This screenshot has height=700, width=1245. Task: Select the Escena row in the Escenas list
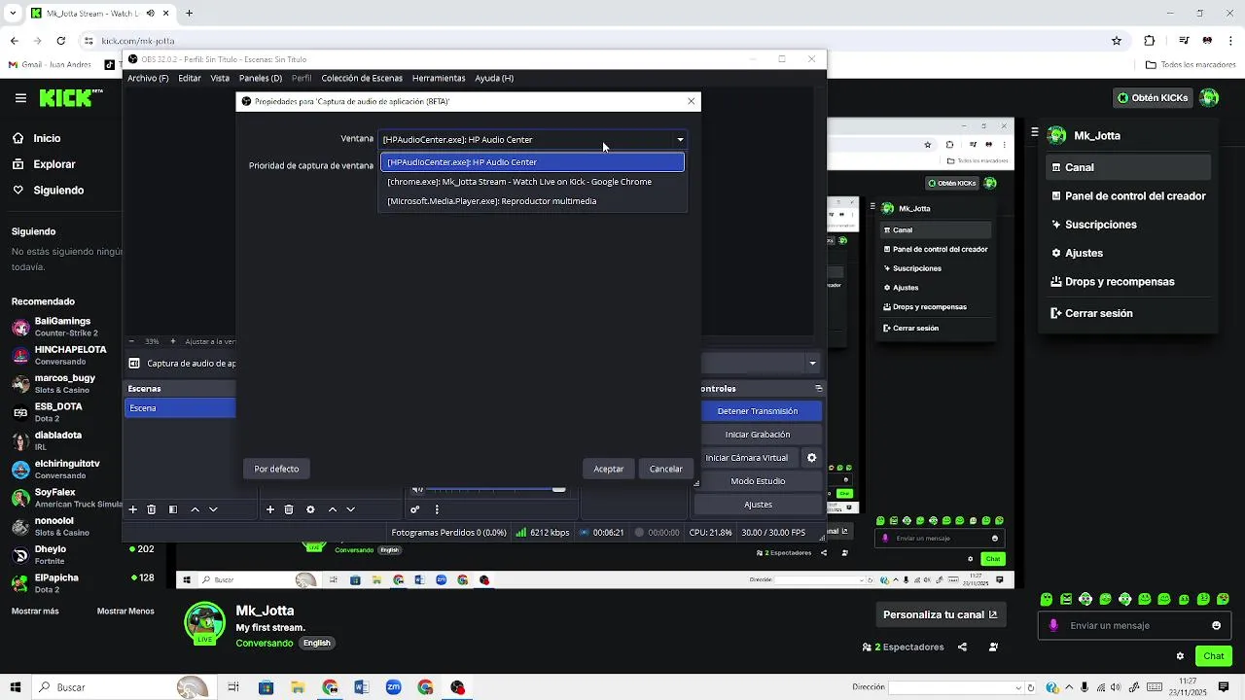point(180,408)
